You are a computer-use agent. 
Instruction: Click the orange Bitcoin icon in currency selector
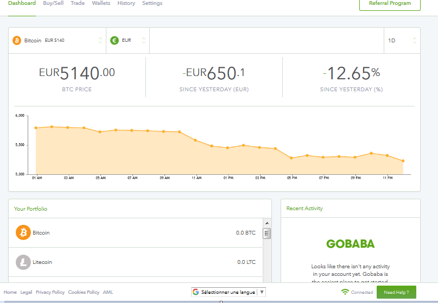(17, 41)
